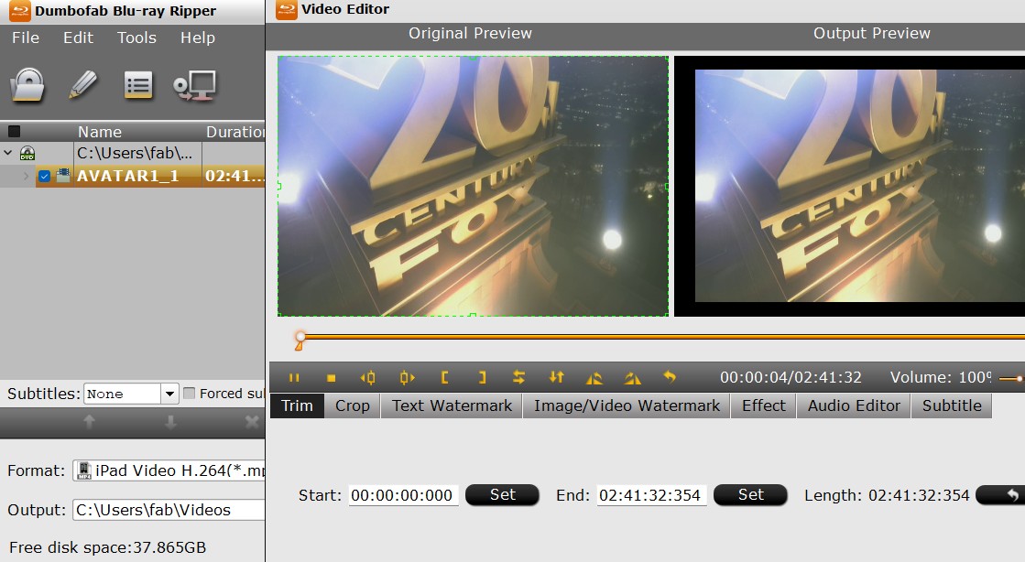
Task: Open the Tools menu
Action: pyautogui.click(x=136, y=38)
